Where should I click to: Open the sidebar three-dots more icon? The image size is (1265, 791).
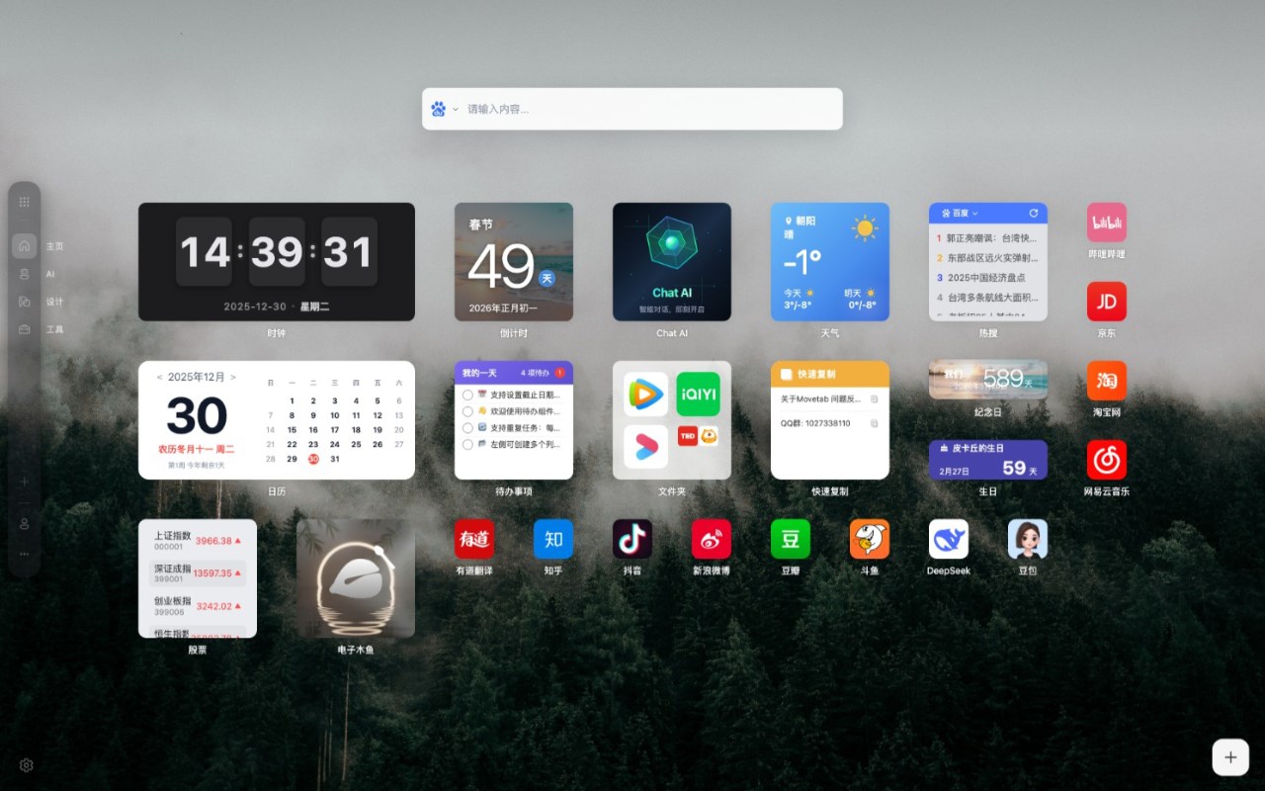point(24,554)
